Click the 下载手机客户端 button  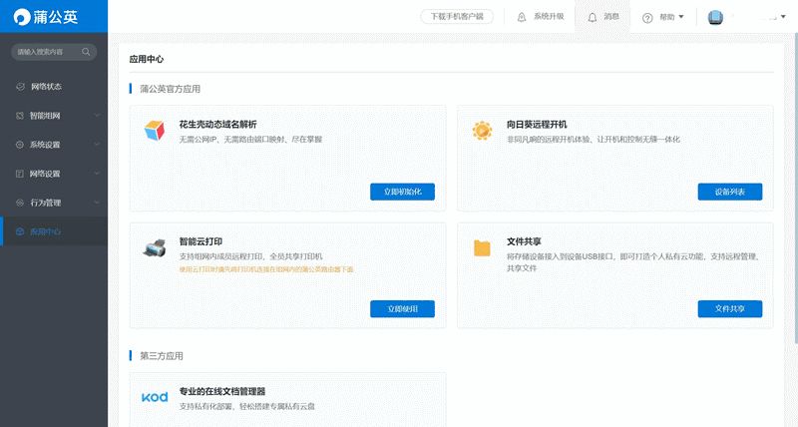point(457,16)
